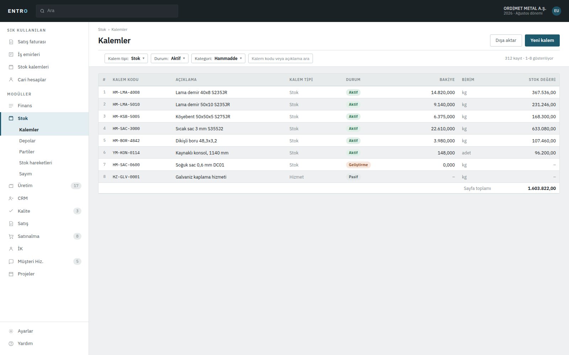
Task: Click the Cari hesaplar person icon
Action: pos(11,80)
